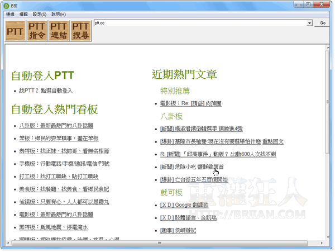Open [新聞] 危險小吃 鹽酥雞 article link
The image size is (335, 252).
click(x=192, y=167)
